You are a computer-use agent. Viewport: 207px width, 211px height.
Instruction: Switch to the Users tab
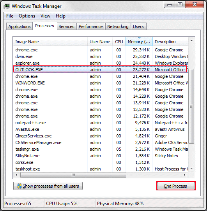(x=138, y=26)
